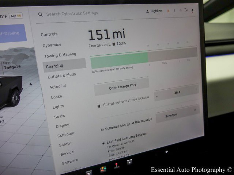Tap the Daily marker on charge limit slider

(x=165, y=63)
